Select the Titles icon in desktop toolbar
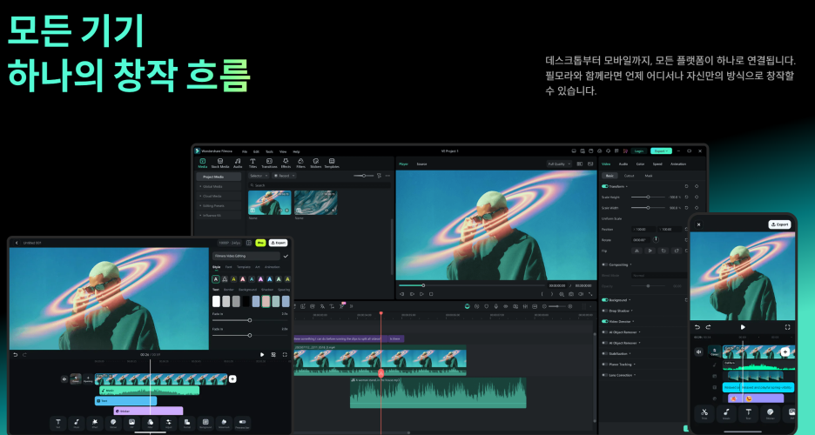The width and height of the screenshot is (815, 435). pyautogui.click(x=253, y=161)
